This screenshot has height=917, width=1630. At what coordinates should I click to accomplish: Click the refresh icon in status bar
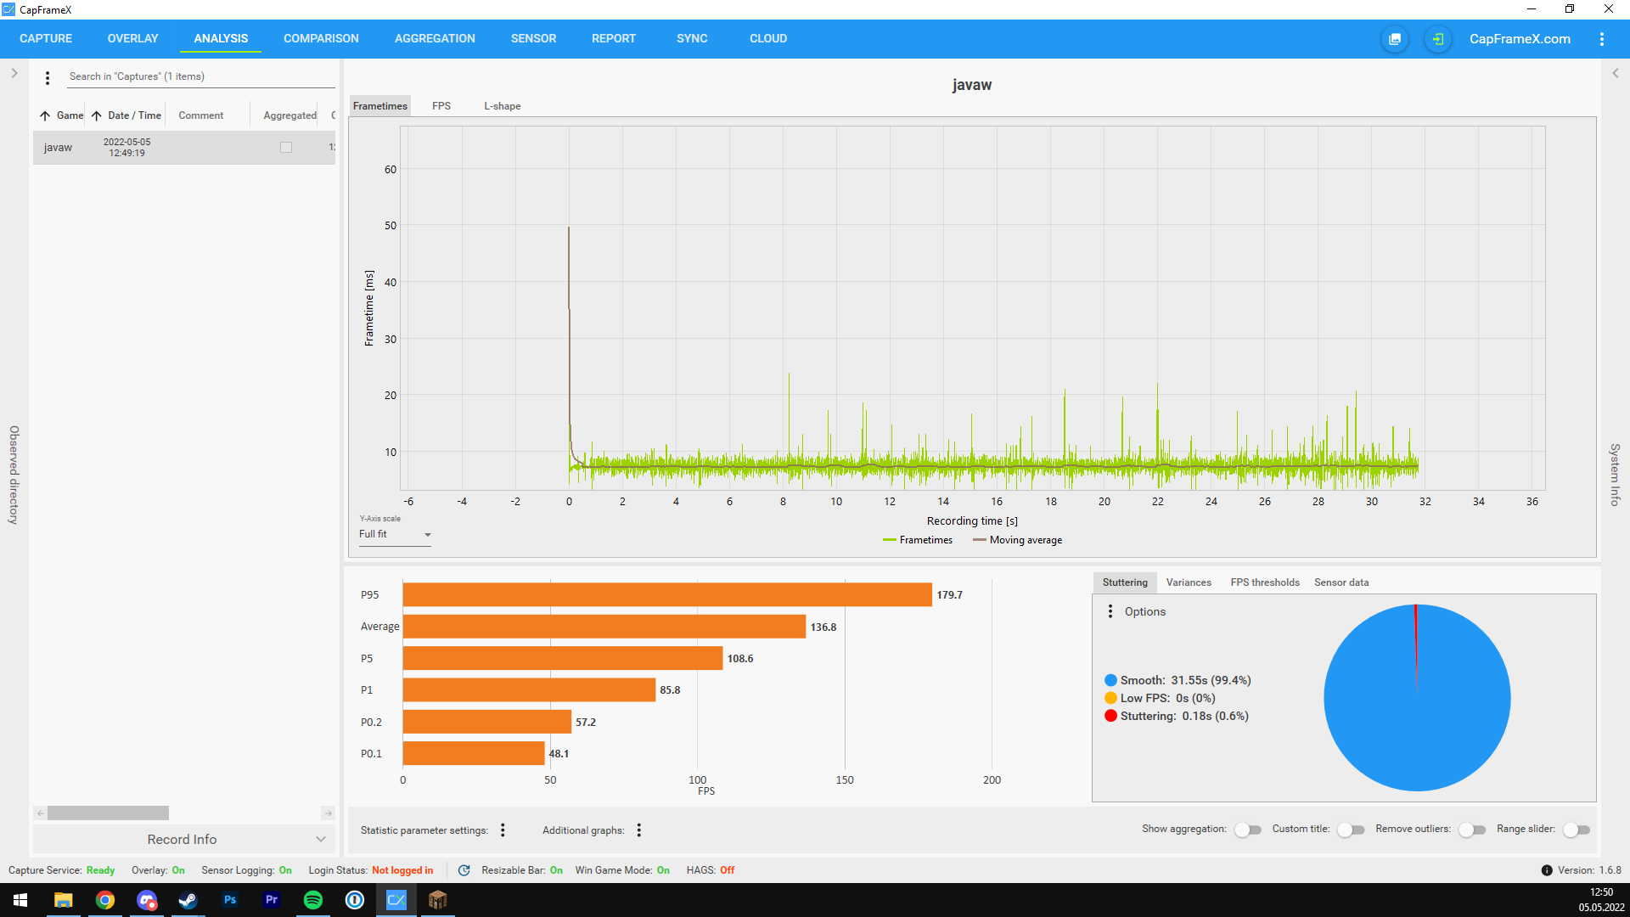pyautogui.click(x=464, y=869)
